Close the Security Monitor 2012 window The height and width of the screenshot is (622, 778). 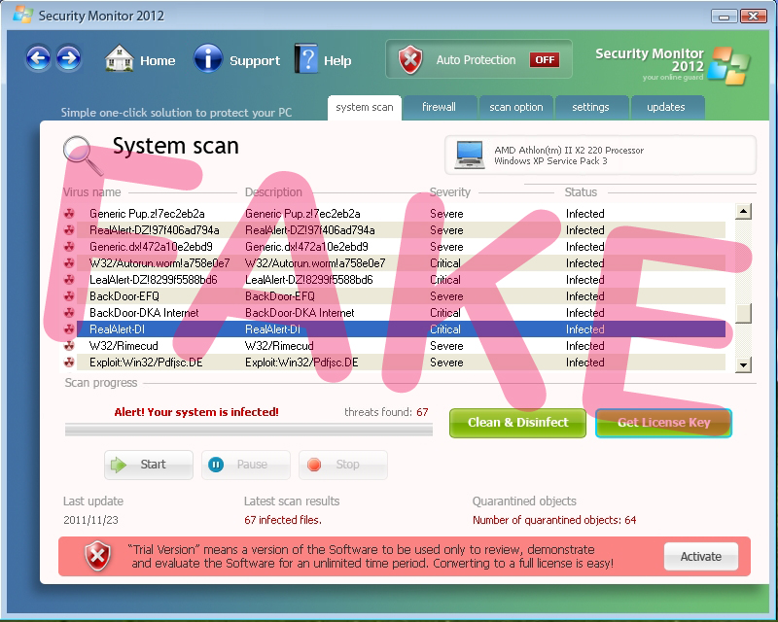click(x=753, y=17)
